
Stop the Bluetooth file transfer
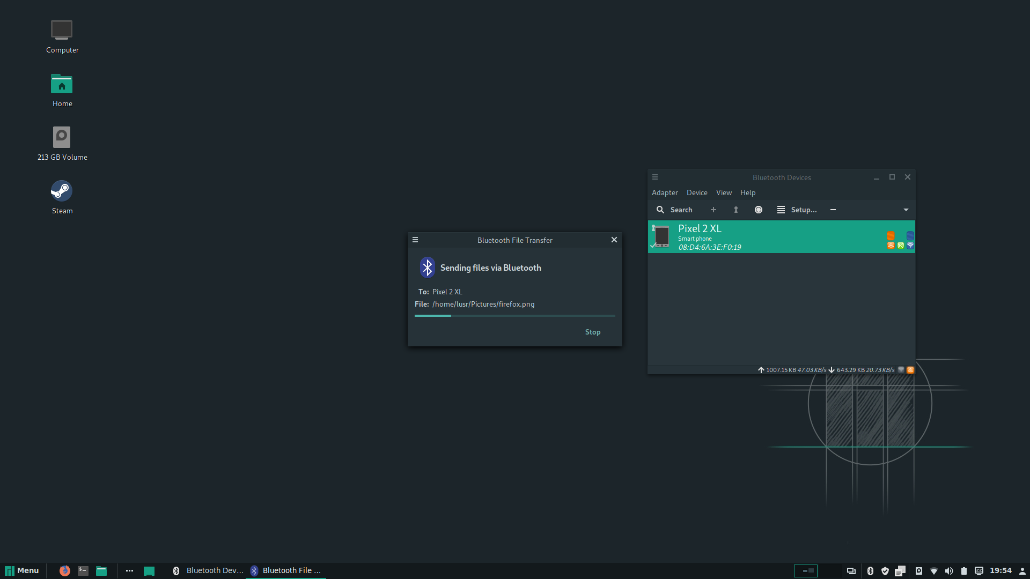tap(593, 332)
